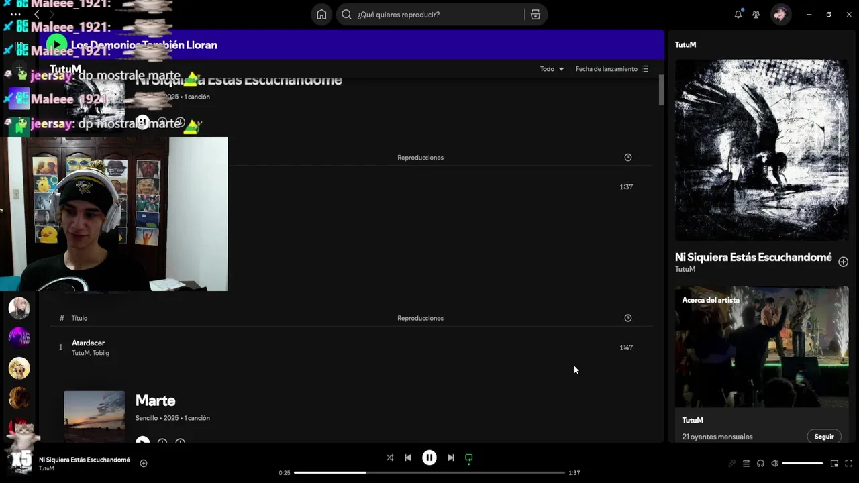
Task: Skip to next track
Action: (x=451, y=458)
